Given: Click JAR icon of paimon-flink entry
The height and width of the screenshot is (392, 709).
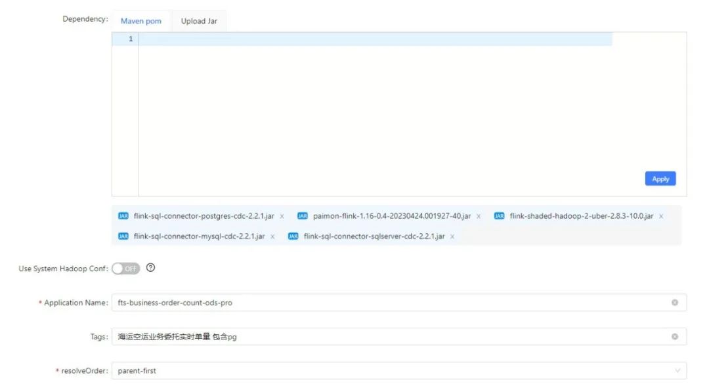Looking at the screenshot, I should tap(303, 216).
